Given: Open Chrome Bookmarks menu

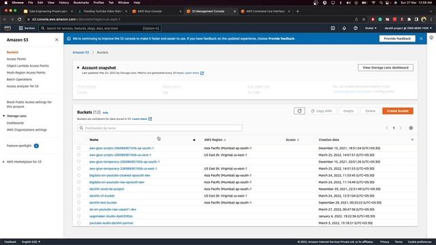Looking at the screenshot, I should pyautogui.click(x=81, y=3).
